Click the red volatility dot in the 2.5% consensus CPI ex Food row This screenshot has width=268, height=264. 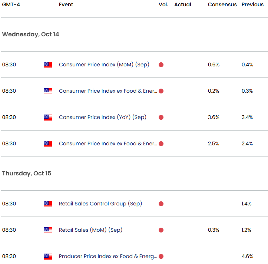pos(161,144)
